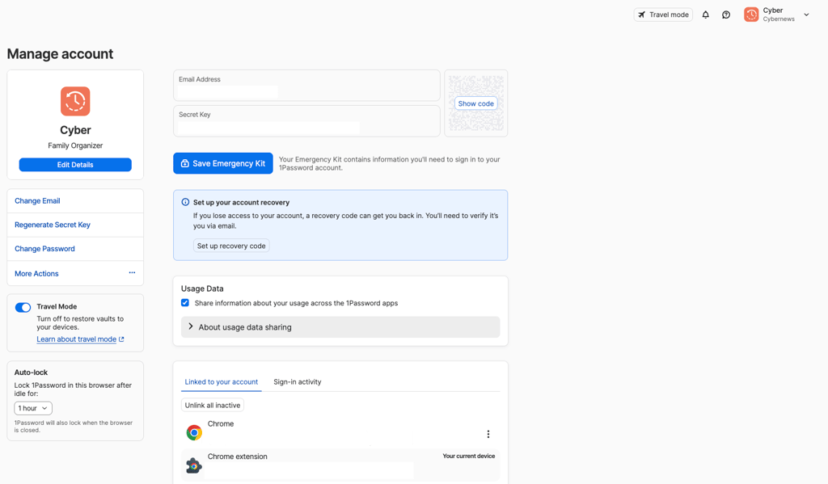The image size is (828, 484).
Task: Select the Linked to your account tab
Action: [222, 381]
